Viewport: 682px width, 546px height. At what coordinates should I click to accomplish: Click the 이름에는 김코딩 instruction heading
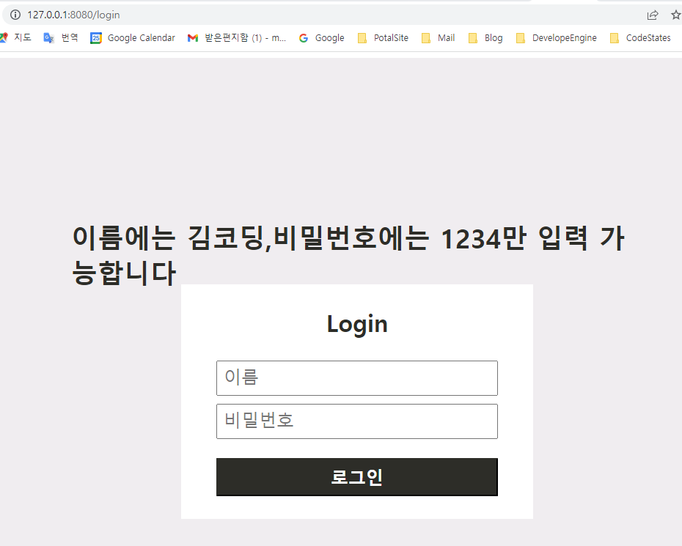[348, 255]
